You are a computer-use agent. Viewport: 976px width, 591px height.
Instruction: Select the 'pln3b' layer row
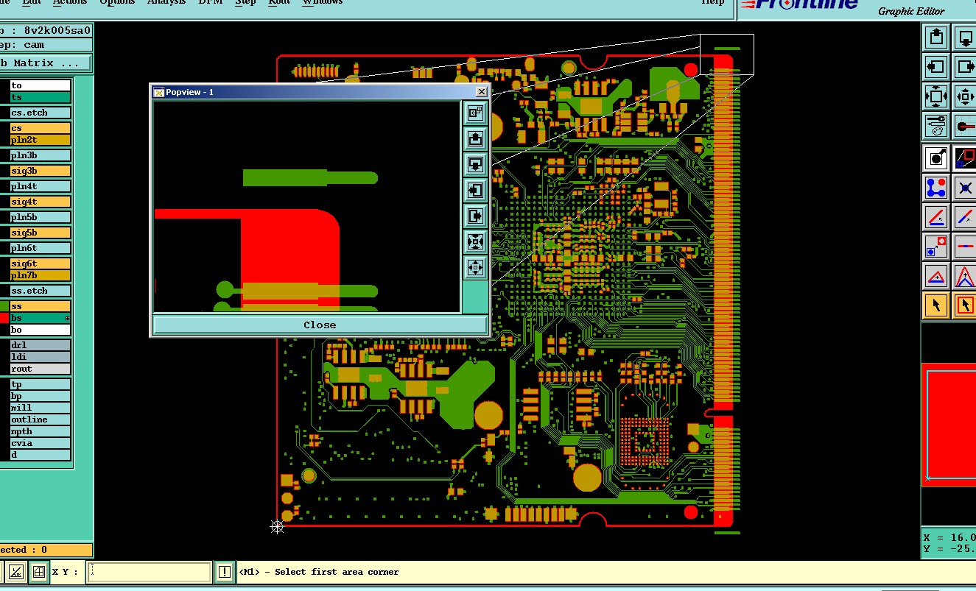click(x=40, y=155)
